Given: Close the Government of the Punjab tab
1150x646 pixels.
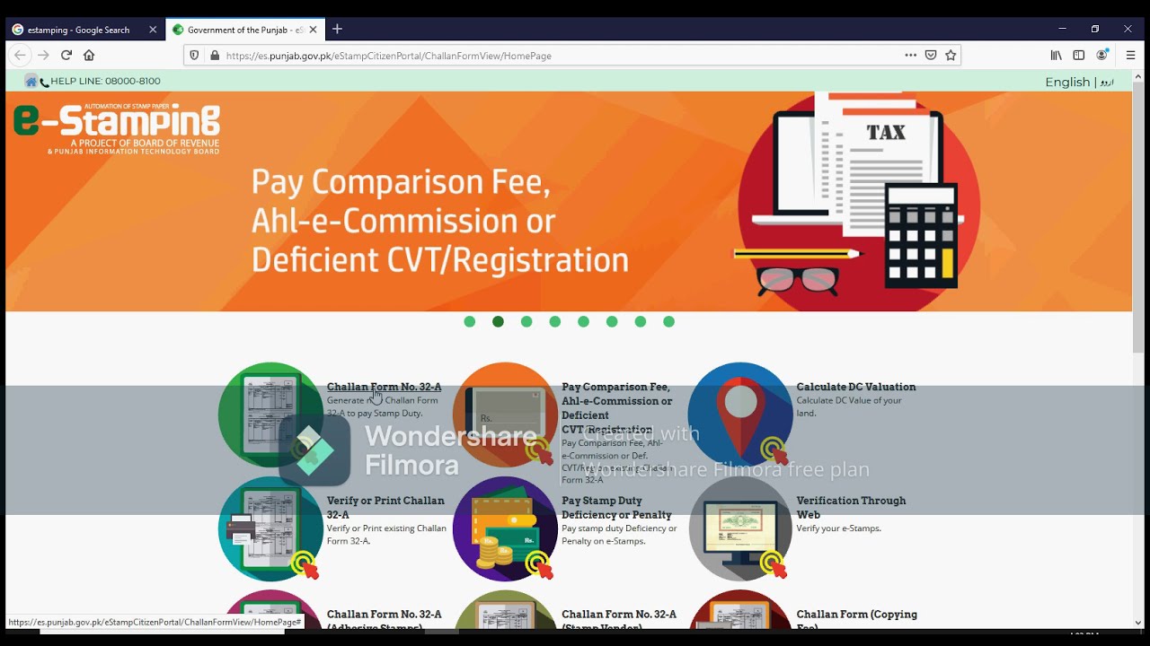Looking at the screenshot, I should pyautogui.click(x=313, y=30).
